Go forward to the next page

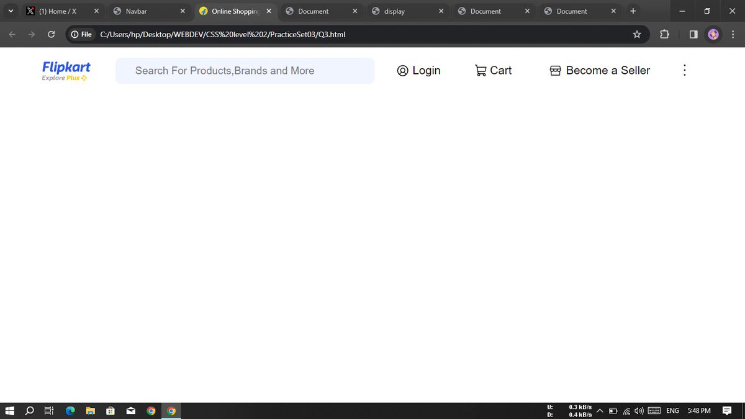[32, 34]
